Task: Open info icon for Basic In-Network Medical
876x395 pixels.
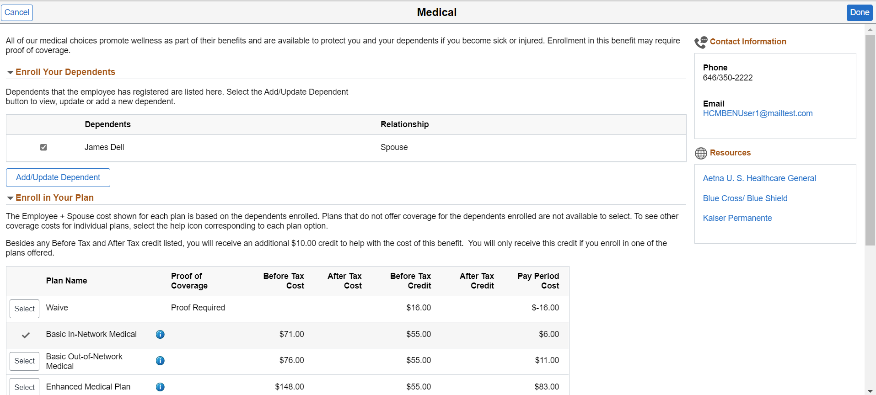Action: point(160,334)
